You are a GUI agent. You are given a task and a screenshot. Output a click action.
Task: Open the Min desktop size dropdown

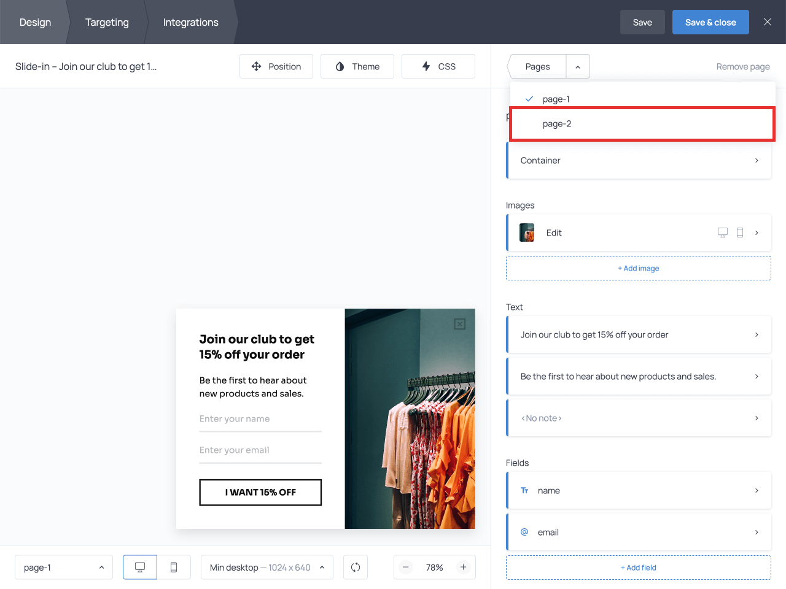pos(267,568)
